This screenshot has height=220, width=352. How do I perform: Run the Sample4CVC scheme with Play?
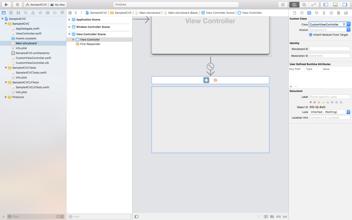(x=6, y=4)
